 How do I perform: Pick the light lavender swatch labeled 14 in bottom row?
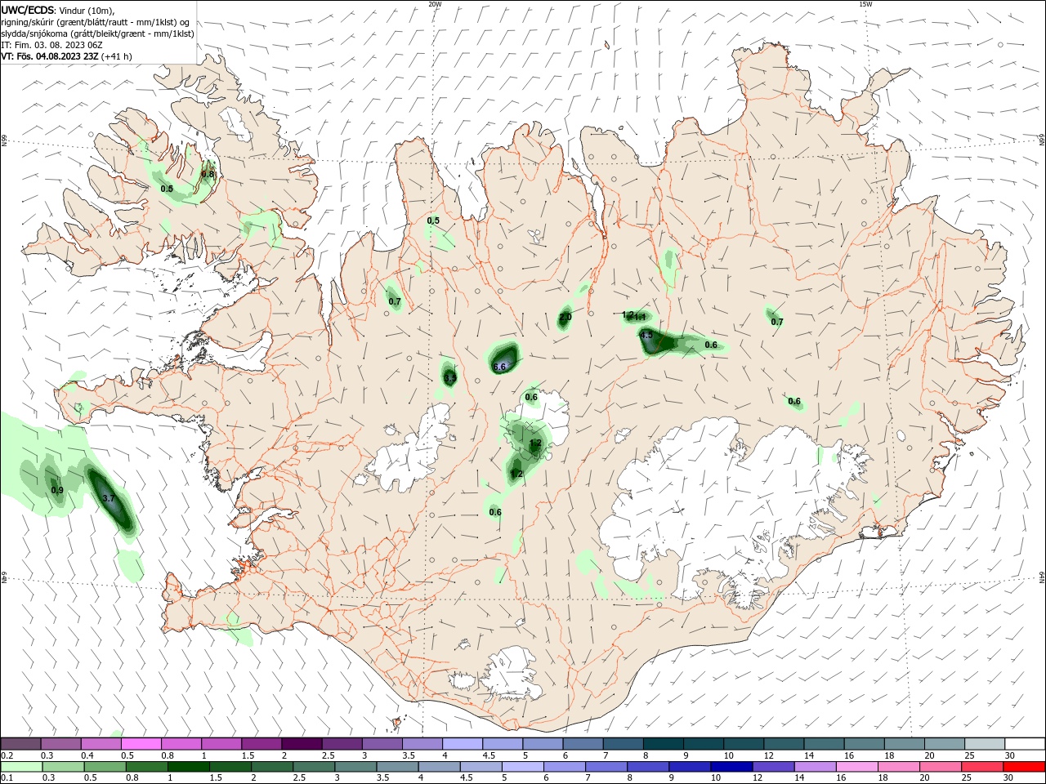[x=815, y=767]
